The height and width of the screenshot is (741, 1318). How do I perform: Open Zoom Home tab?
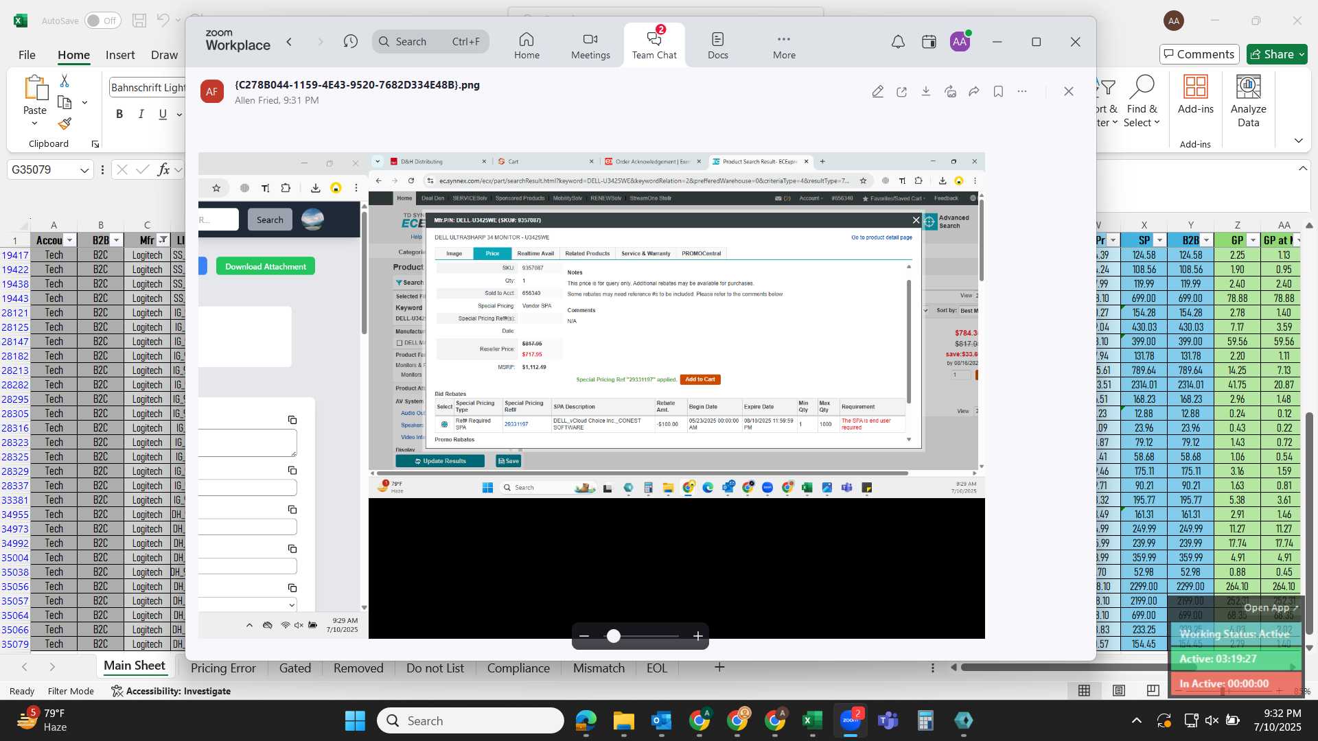tap(527, 45)
